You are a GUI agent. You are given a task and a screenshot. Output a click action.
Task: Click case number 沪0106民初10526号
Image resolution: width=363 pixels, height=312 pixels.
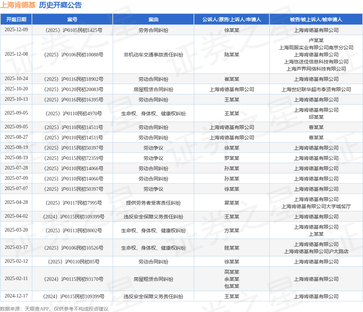click(74, 248)
